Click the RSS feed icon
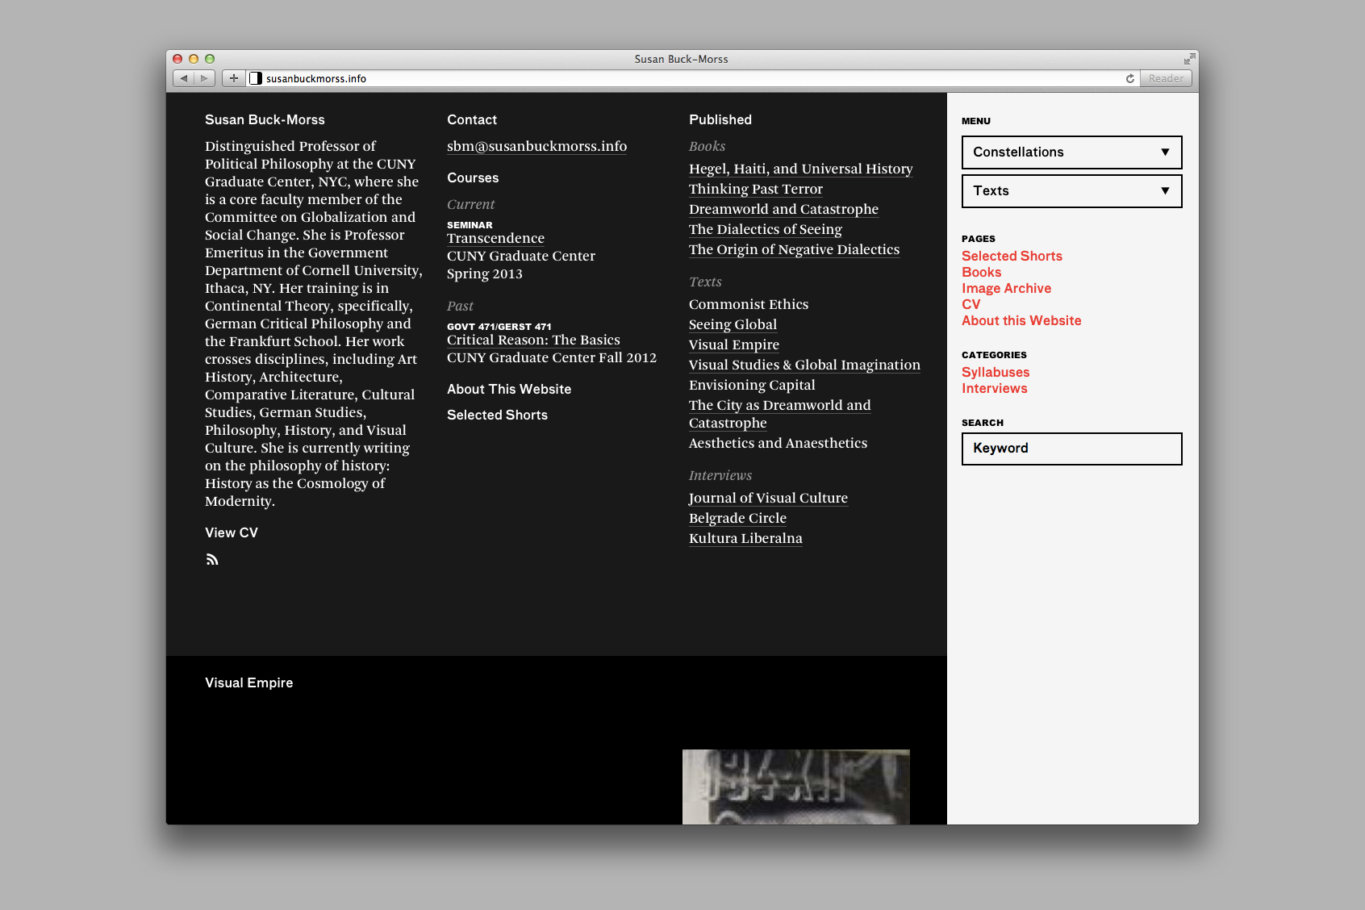Viewport: 1365px width, 910px height. point(212,559)
